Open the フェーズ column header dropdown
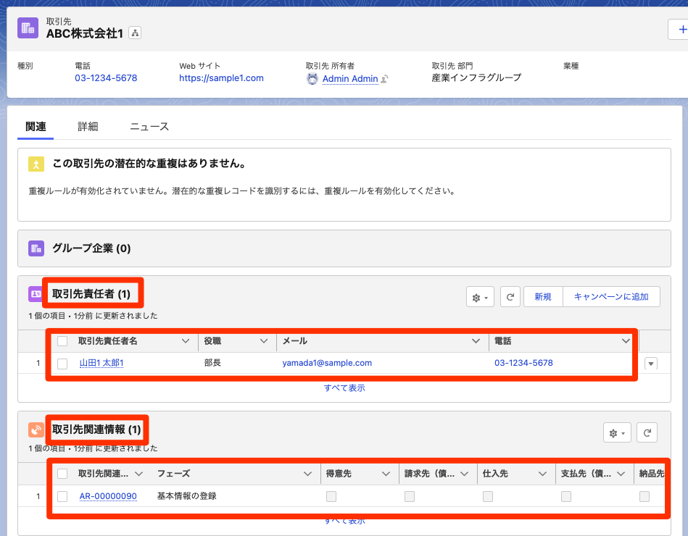Screen dimensions: 688x536 (308, 473)
